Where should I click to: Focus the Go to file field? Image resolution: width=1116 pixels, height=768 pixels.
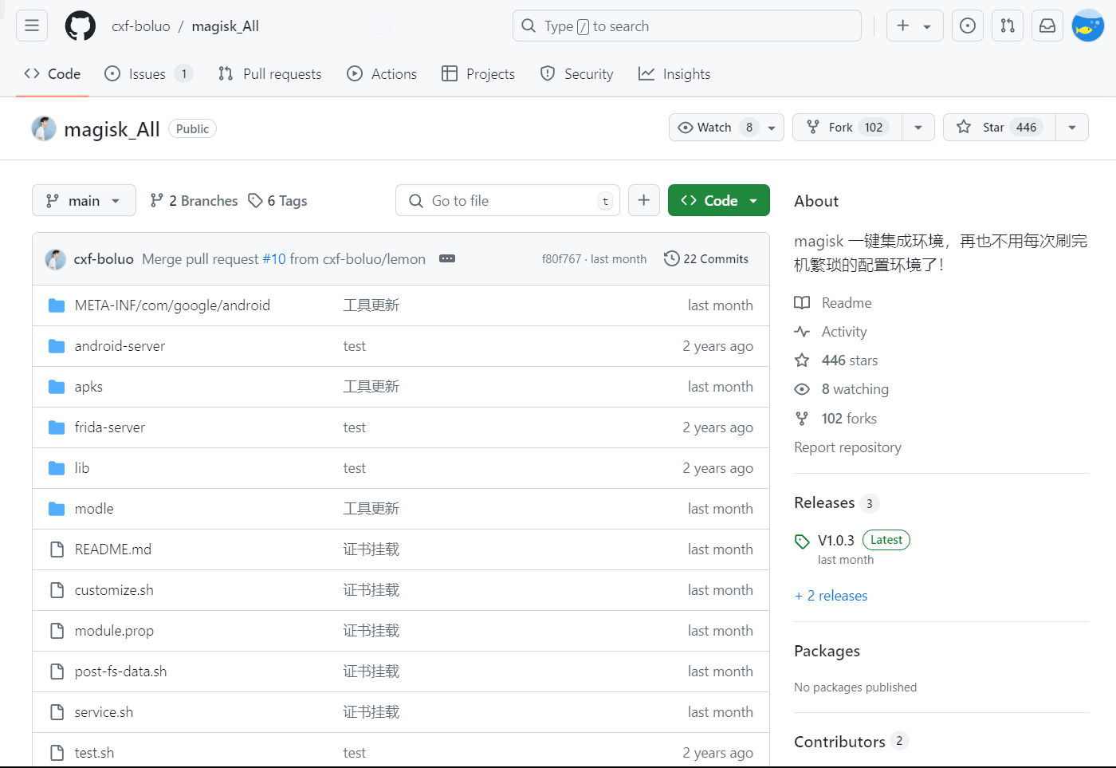point(508,201)
